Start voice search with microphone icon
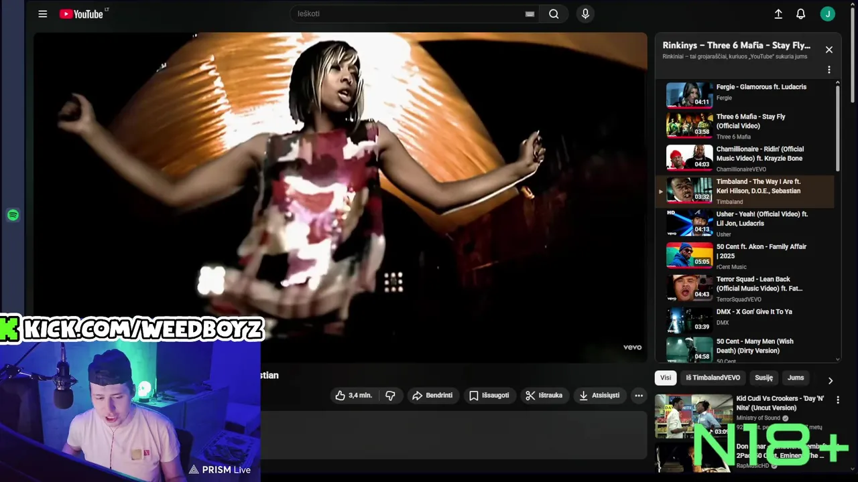Screen dimensions: 858x482 click(x=585, y=13)
